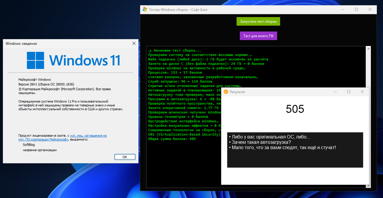Click the Windows flag icon in tester title bar
Viewport: 383px width, 198px height.
(145, 10)
